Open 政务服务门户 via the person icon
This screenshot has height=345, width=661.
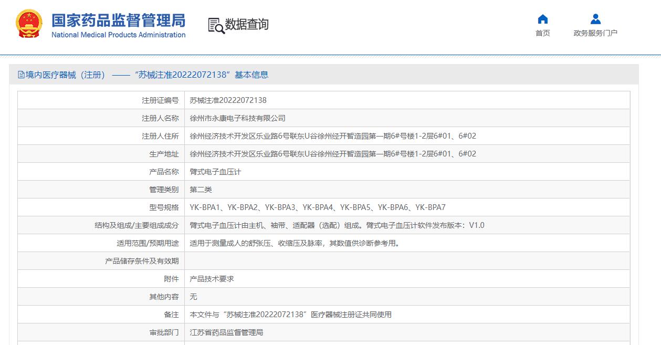595,19
